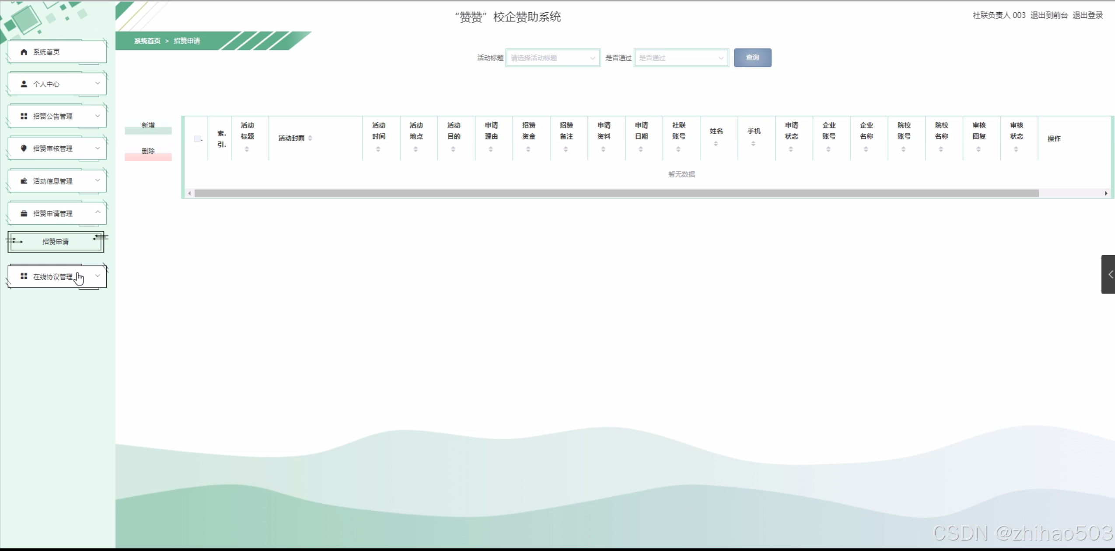The height and width of the screenshot is (551, 1115).
Task: Click the grid icon beside 在线协议管理
Action: click(x=24, y=276)
